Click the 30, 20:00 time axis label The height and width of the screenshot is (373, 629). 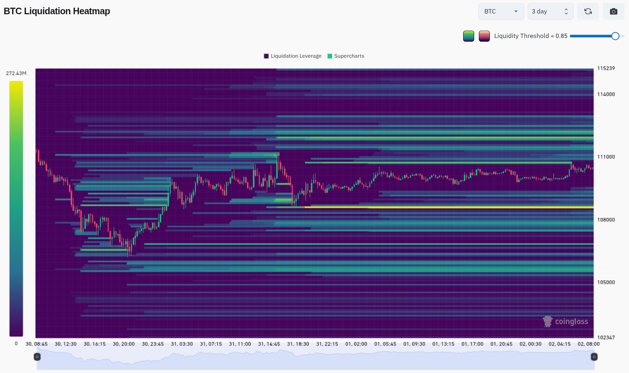123,344
